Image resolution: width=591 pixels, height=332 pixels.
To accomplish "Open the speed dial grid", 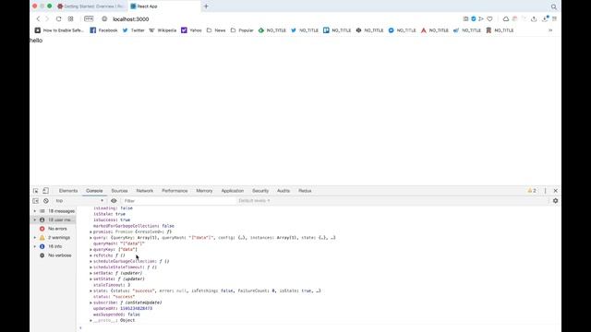I will (x=70, y=18).
